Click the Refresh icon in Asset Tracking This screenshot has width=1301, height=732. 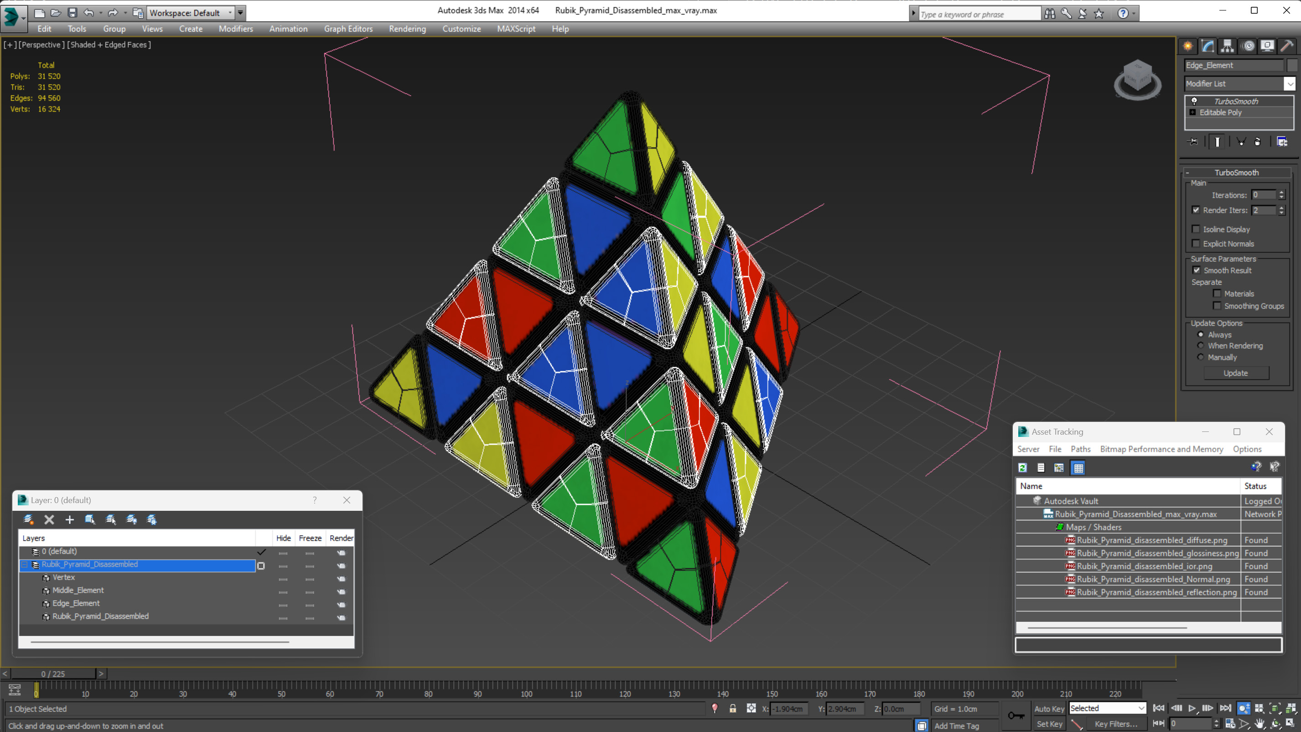[1022, 468]
